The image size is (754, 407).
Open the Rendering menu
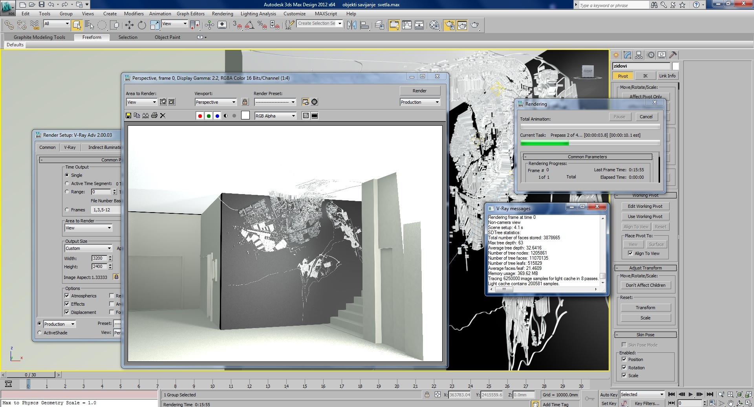222,14
